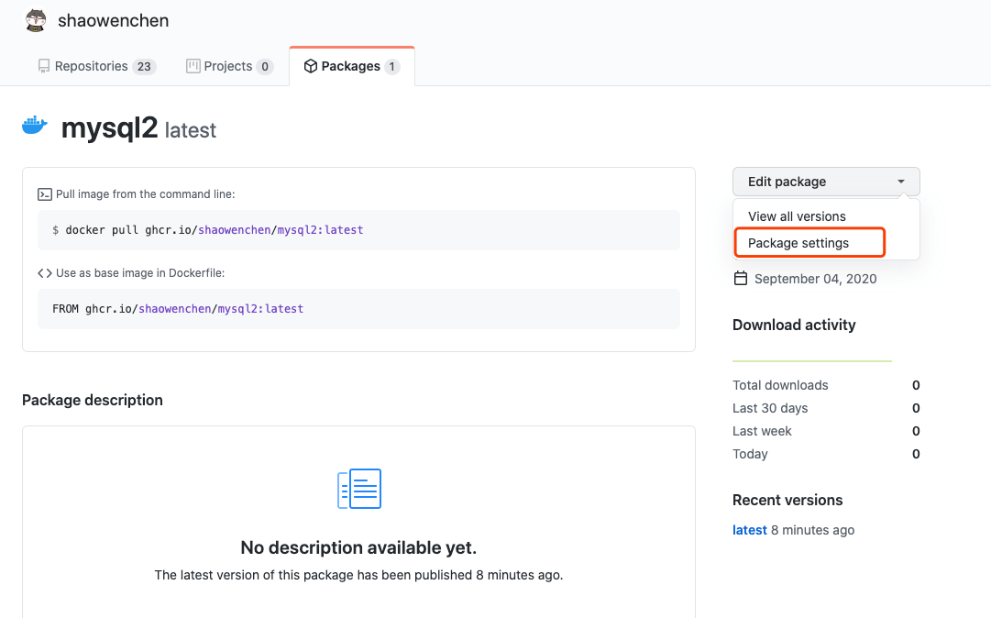The image size is (991, 618).
Task: Open the latest link under Recent versions
Action: pos(749,530)
